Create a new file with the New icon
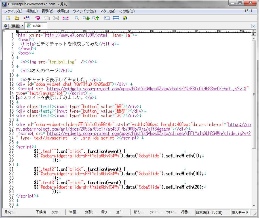 [x=8, y=18]
